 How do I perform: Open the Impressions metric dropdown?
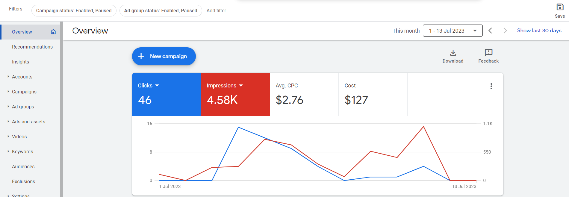pyautogui.click(x=241, y=86)
